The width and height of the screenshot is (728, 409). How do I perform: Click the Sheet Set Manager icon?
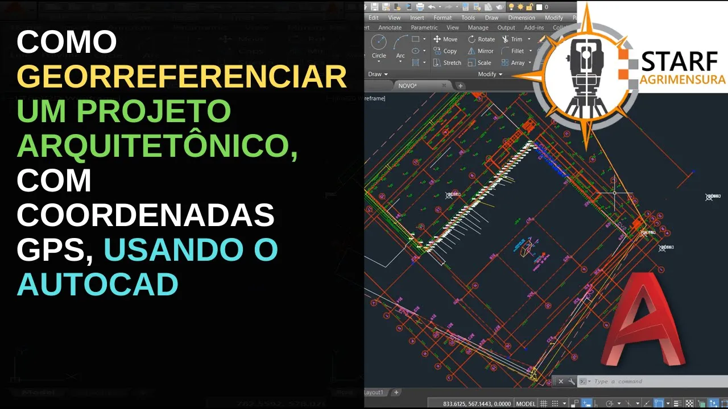488,7
